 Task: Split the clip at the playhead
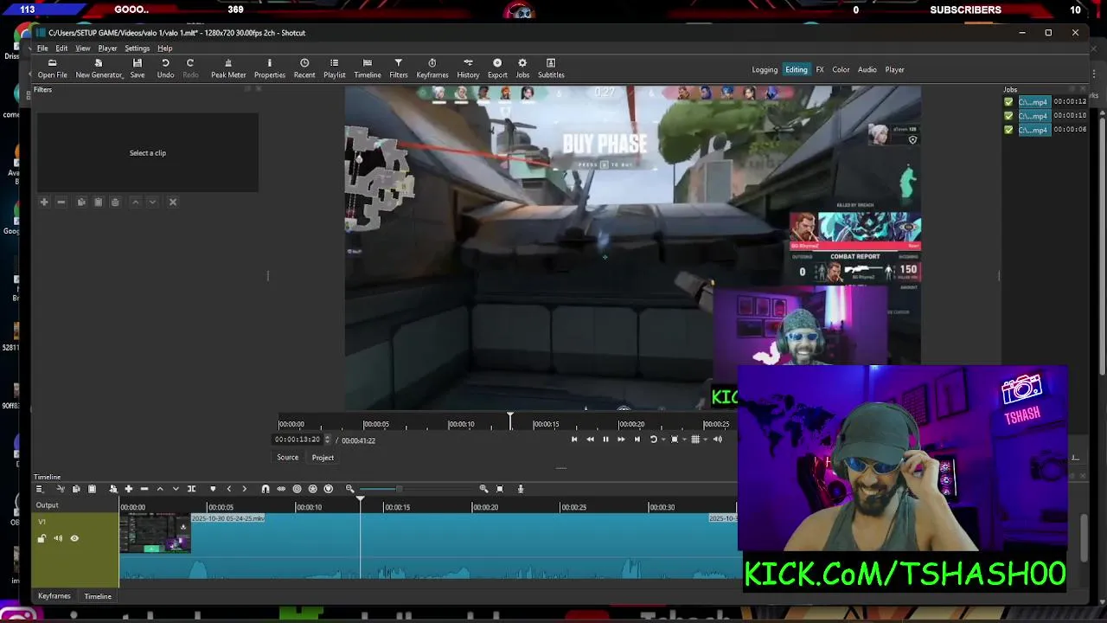coord(191,489)
